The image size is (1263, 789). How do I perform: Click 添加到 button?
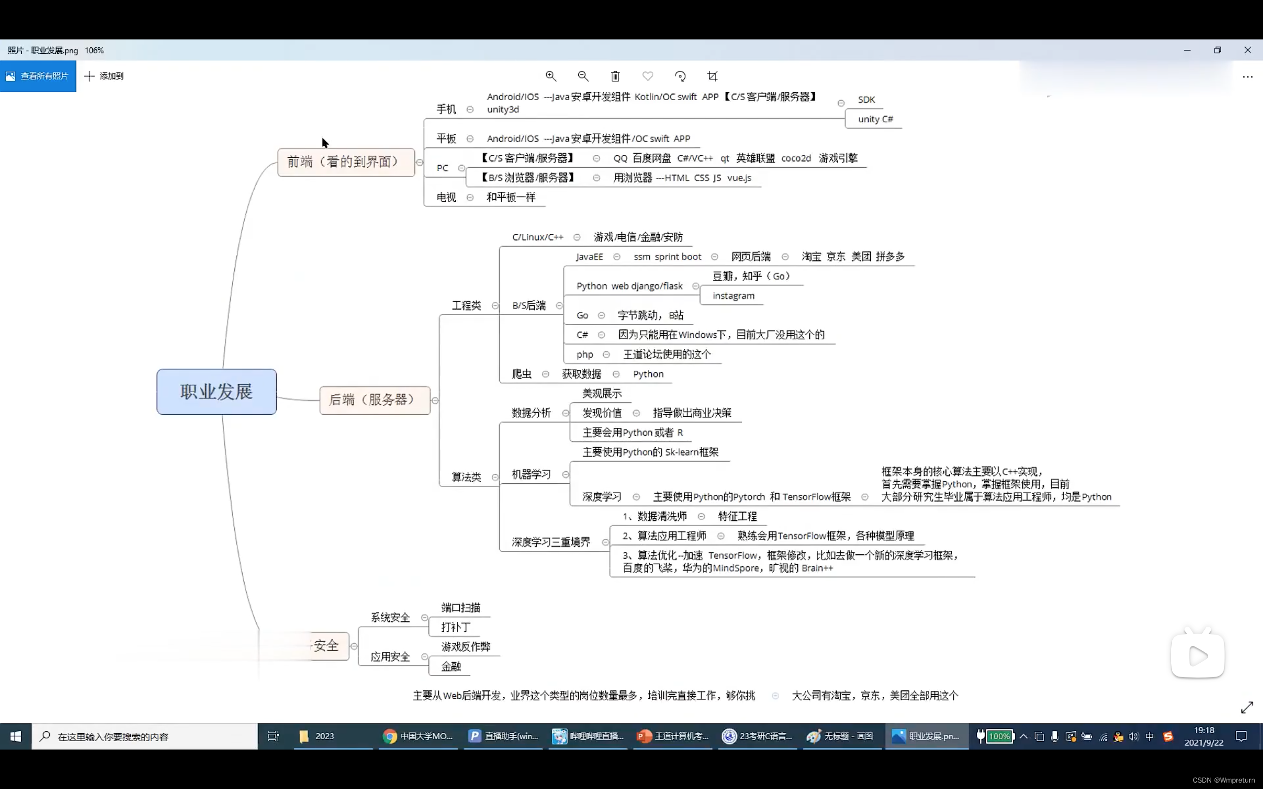click(105, 76)
